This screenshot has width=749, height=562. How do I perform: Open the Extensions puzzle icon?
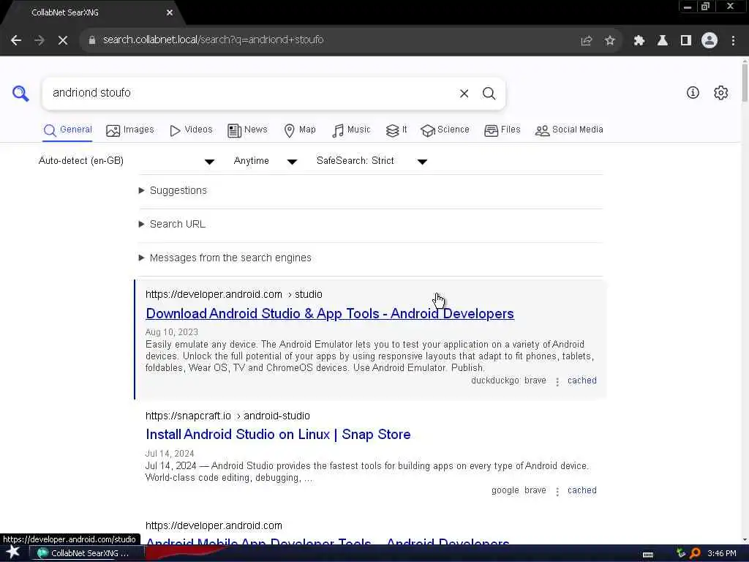click(x=639, y=41)
